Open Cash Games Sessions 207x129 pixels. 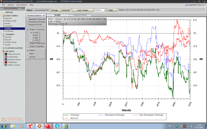9,26
